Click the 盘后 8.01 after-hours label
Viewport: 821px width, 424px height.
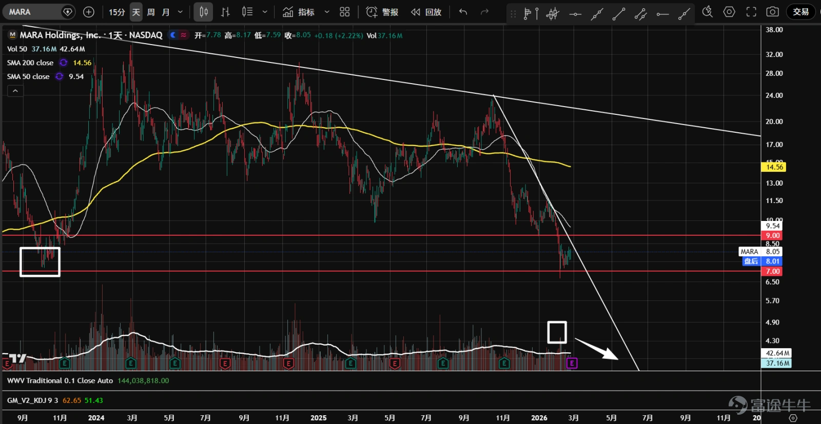762,261
